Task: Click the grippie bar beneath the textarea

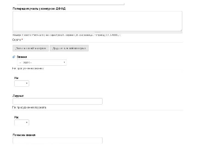Action: [97, 32]
